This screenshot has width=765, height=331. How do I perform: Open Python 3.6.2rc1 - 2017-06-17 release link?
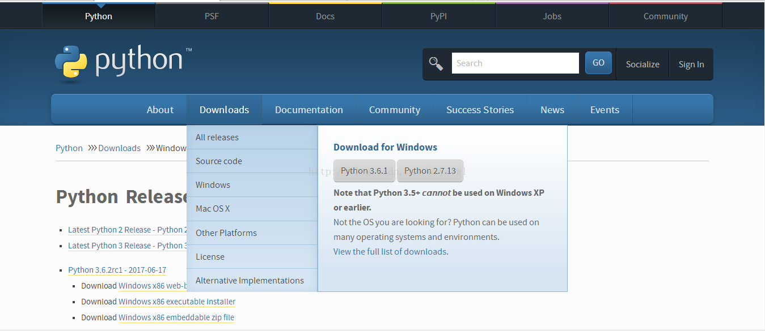coord(117,270)
